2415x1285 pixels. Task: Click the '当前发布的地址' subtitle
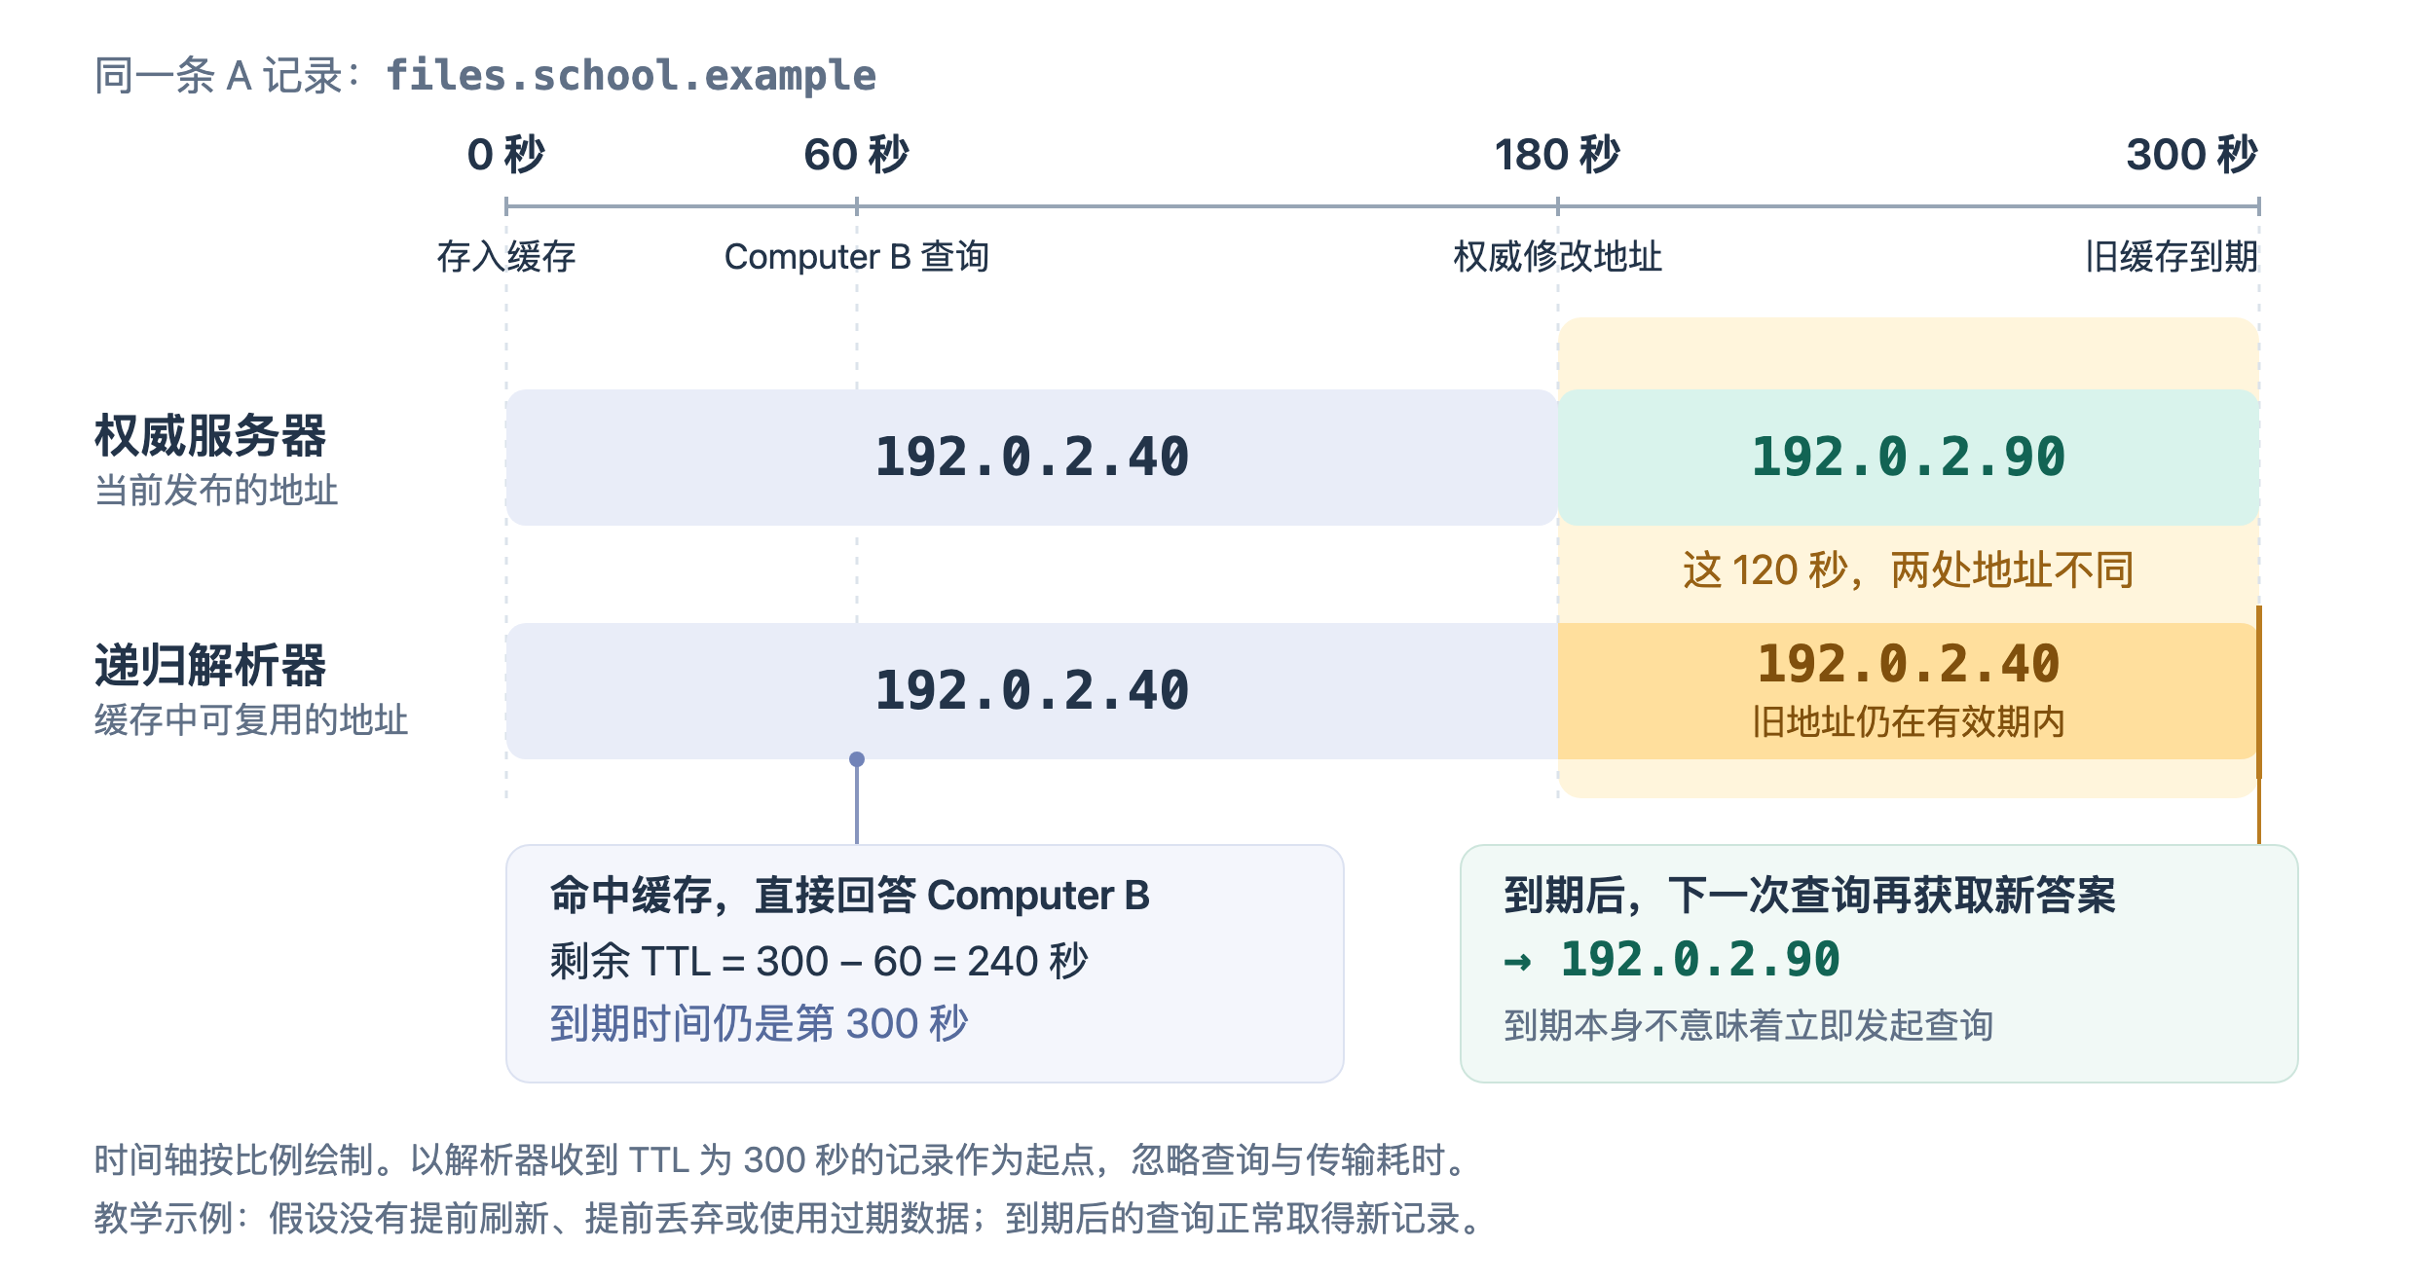pos(216,490)
